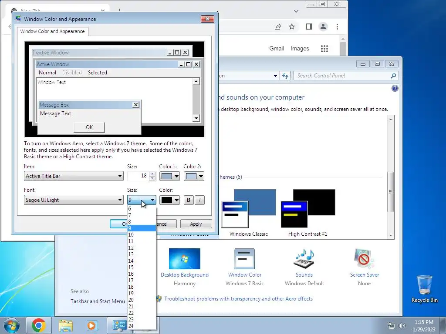Expand the Font dropdown showing Segoe UI Light
This screenshot has width=446, height=334.
point(74,200)
